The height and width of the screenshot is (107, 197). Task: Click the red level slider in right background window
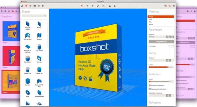[183, 64]
